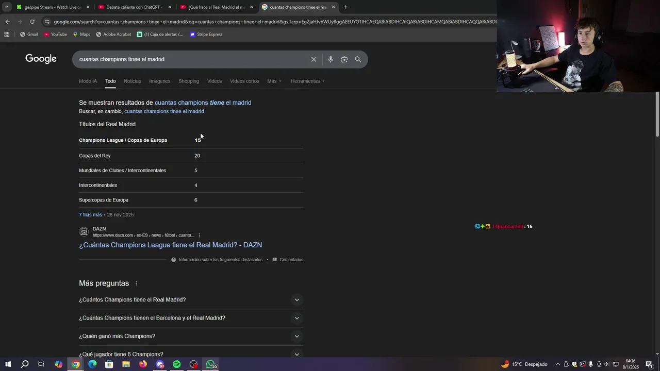Show 7 filas más in the table
660x371 pixels.
coord(90,215)
